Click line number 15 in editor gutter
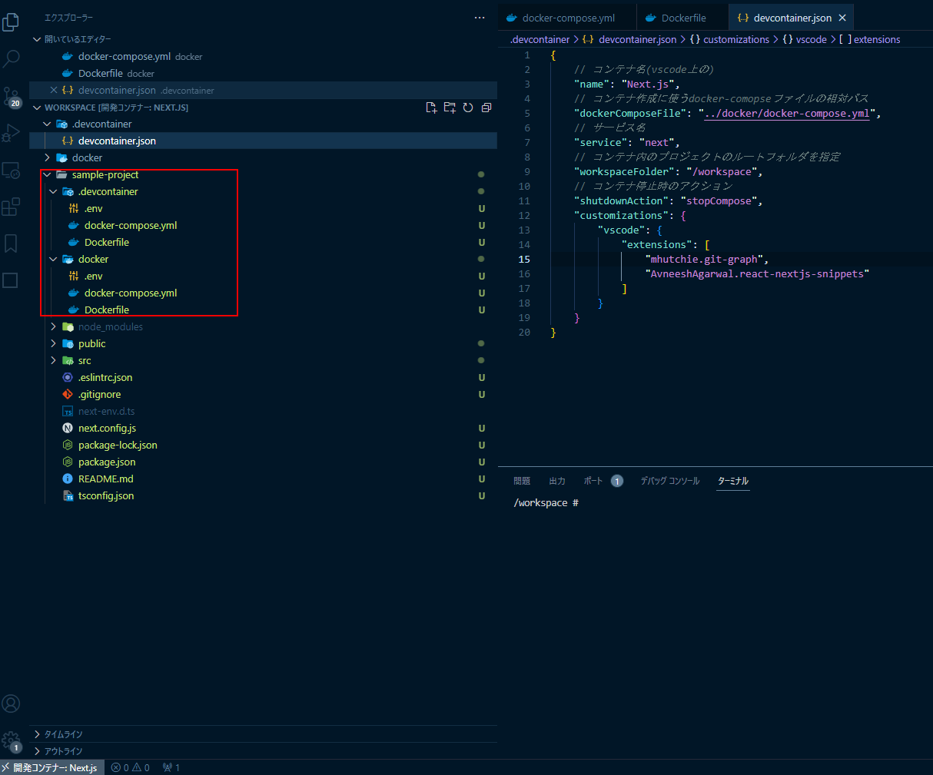The image size is (933, 775). point(524,259)
